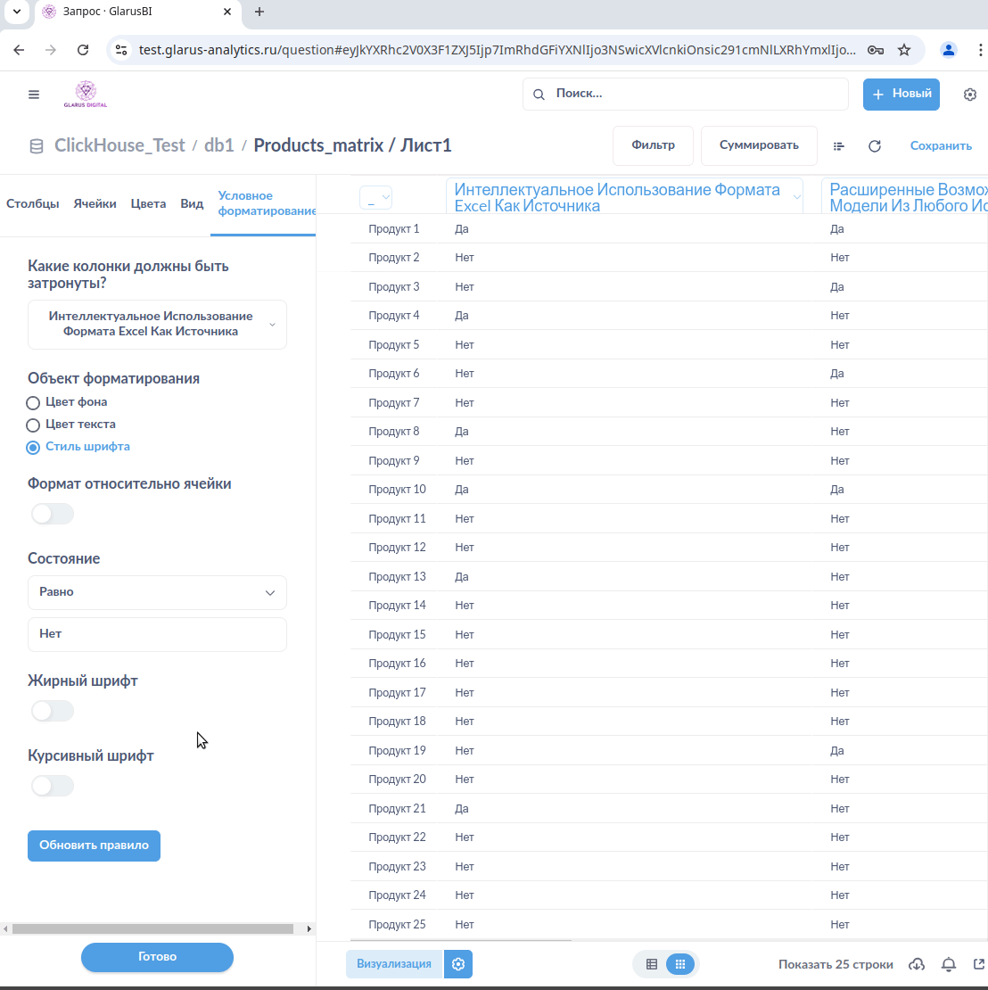Expand the Excel column header menu
This screenshot has height=990, width=988.
tap(796, 198)
